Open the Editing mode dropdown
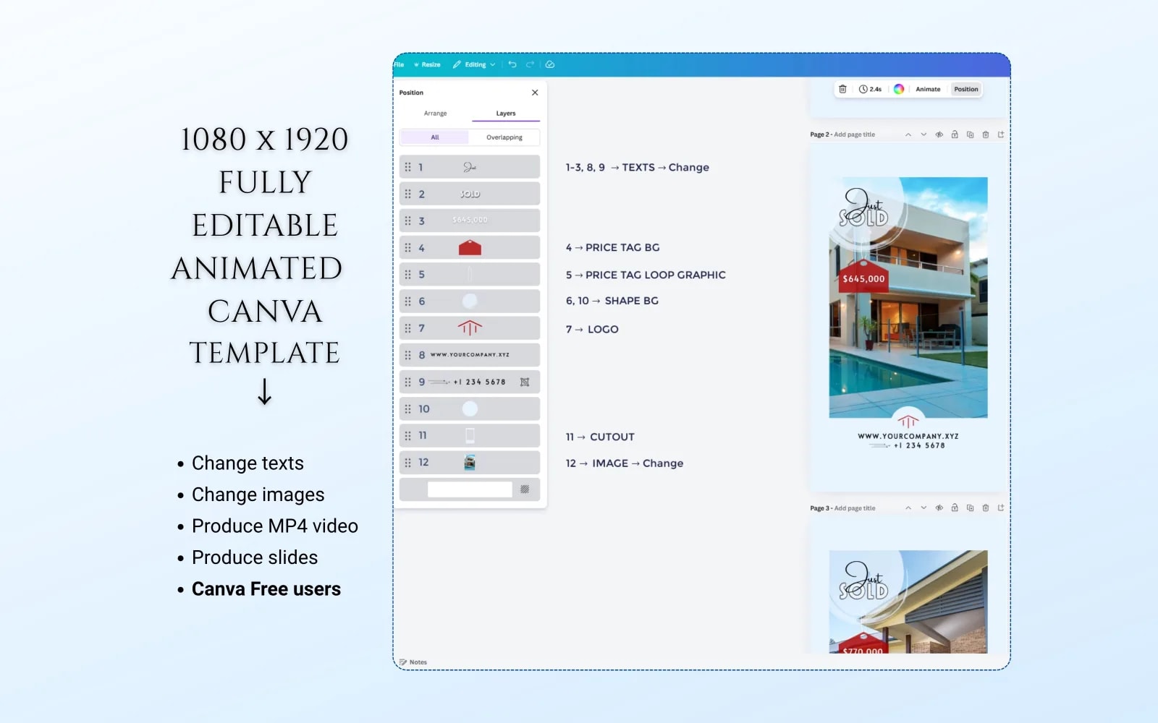The image size is (1158, 723). [474, 64]
